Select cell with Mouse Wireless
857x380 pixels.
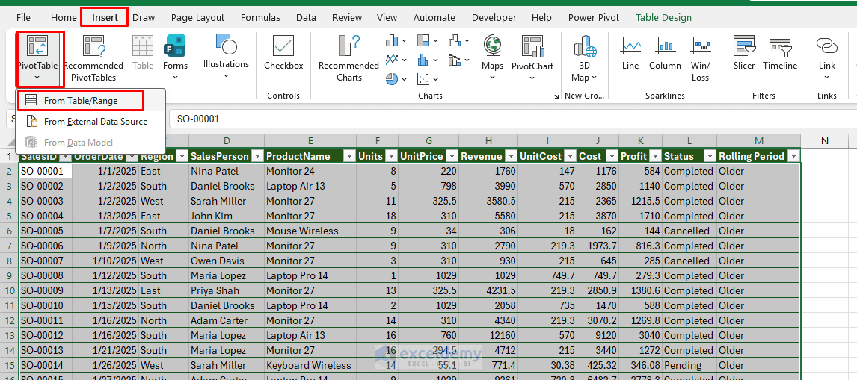310,231
